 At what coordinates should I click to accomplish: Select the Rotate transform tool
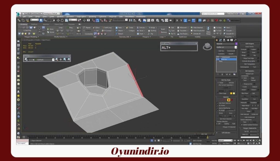[62, 20]
